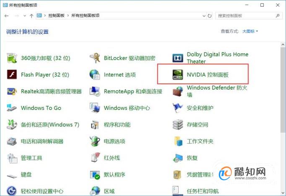This screenshot has height=196, width=286.
Task: Open the recent locations dropdown arrow
Action: point(25,16)
